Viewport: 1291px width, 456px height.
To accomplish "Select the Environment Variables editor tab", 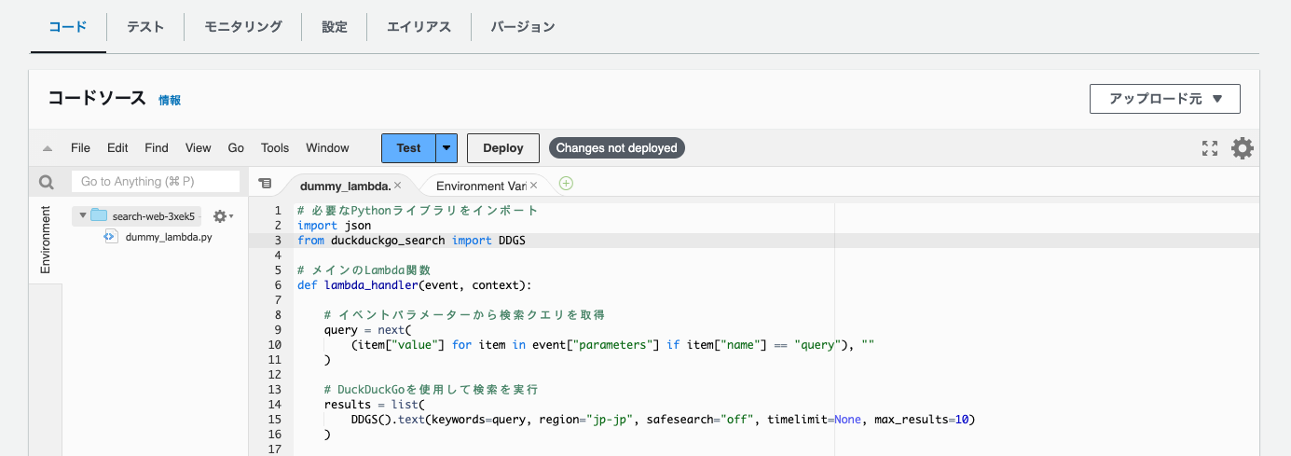I will click(x=481, y=186).
